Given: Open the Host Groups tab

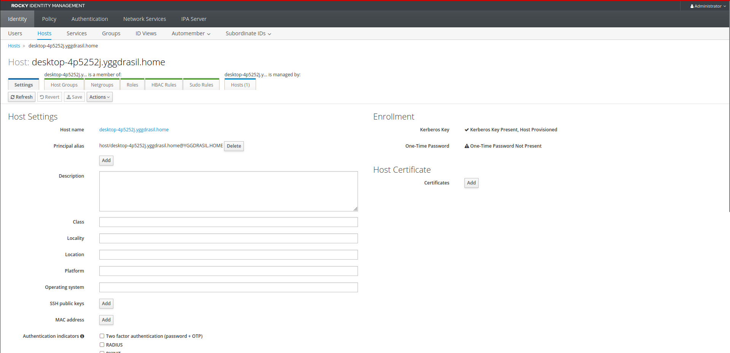Looking at the screenshot, I should tap(64, 85).
